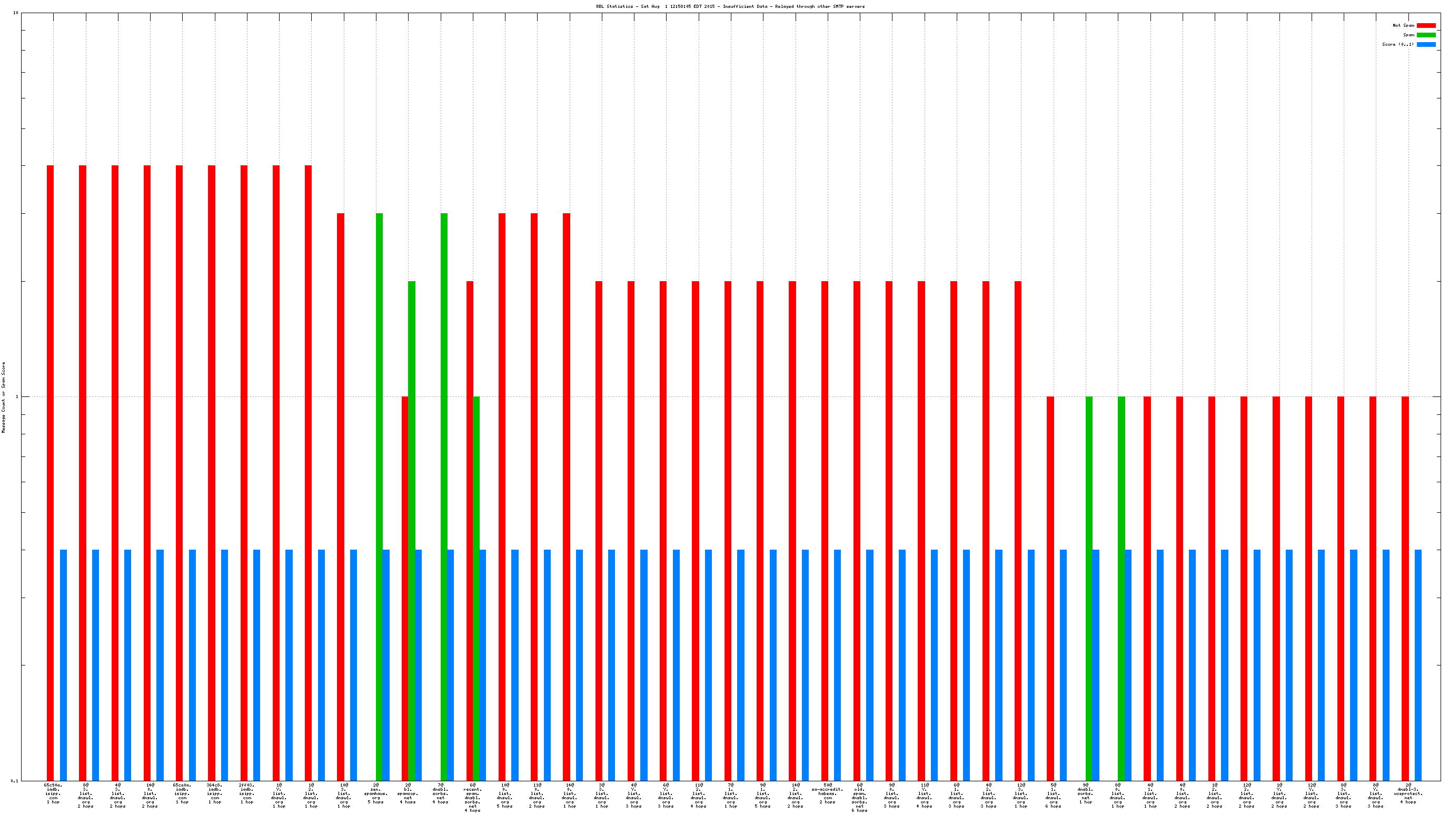Image resolution: width=1449 pixels, height=815 pixels.
Task: Click the recent.spam.dnsbl.sorbs.net axis label
Action: coord(472,797)
